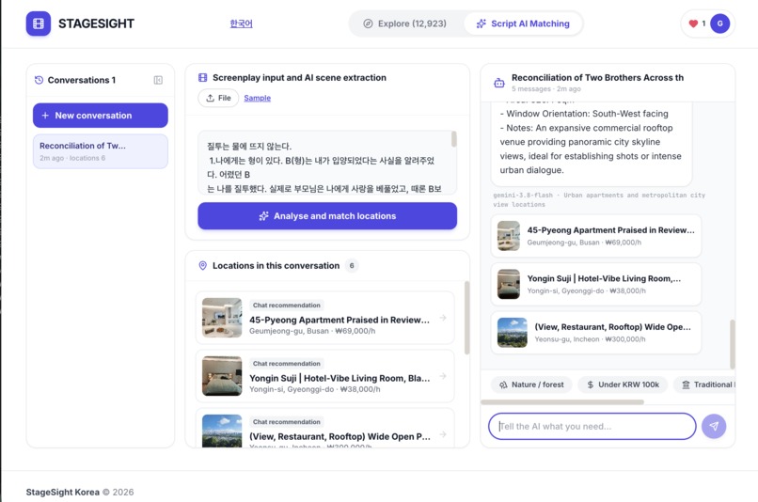Screen dimensions: 758x502
Task: Click the screenplay text area scrollbar
Action: point(453,139)
